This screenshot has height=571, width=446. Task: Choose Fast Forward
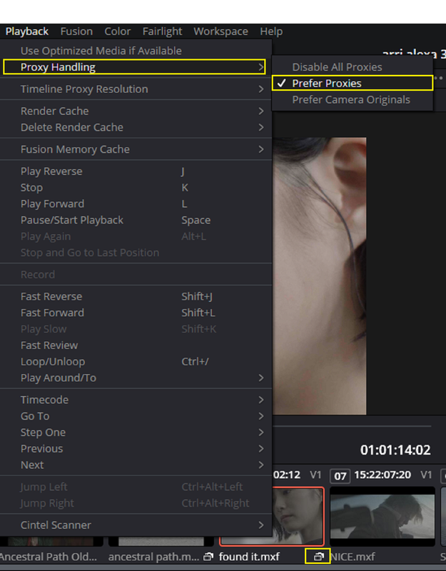136,313
